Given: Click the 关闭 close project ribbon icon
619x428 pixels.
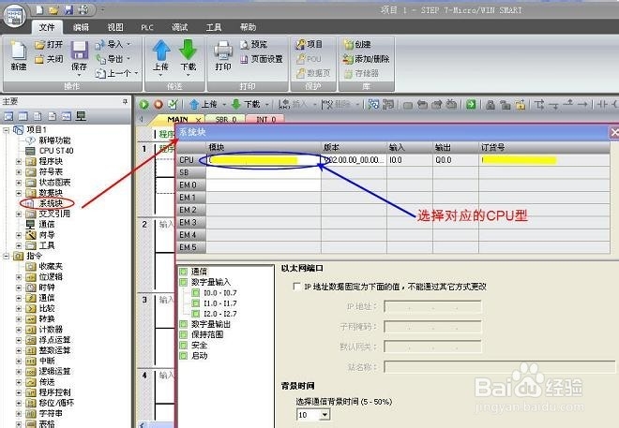Looking at the screenshot, I should 39,60.
